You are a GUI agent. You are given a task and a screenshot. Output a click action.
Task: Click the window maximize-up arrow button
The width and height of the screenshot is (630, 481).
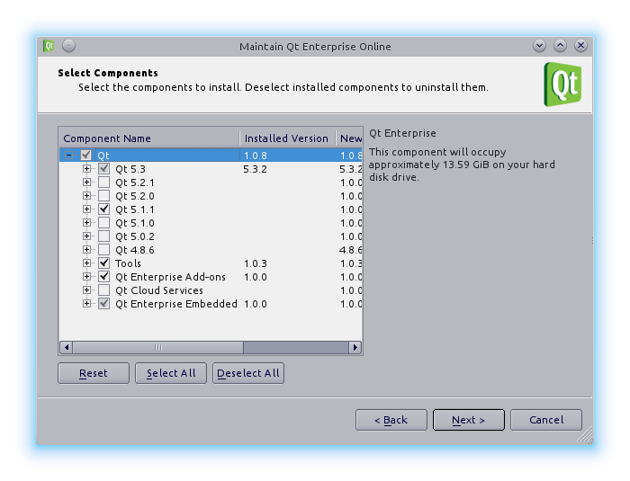tap(560, 45)
